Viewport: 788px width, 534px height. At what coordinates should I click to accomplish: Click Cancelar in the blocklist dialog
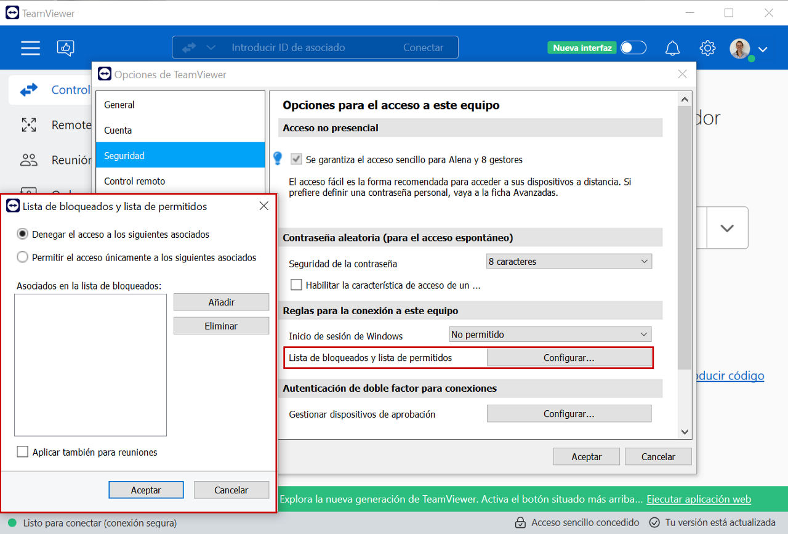point(231,490)
